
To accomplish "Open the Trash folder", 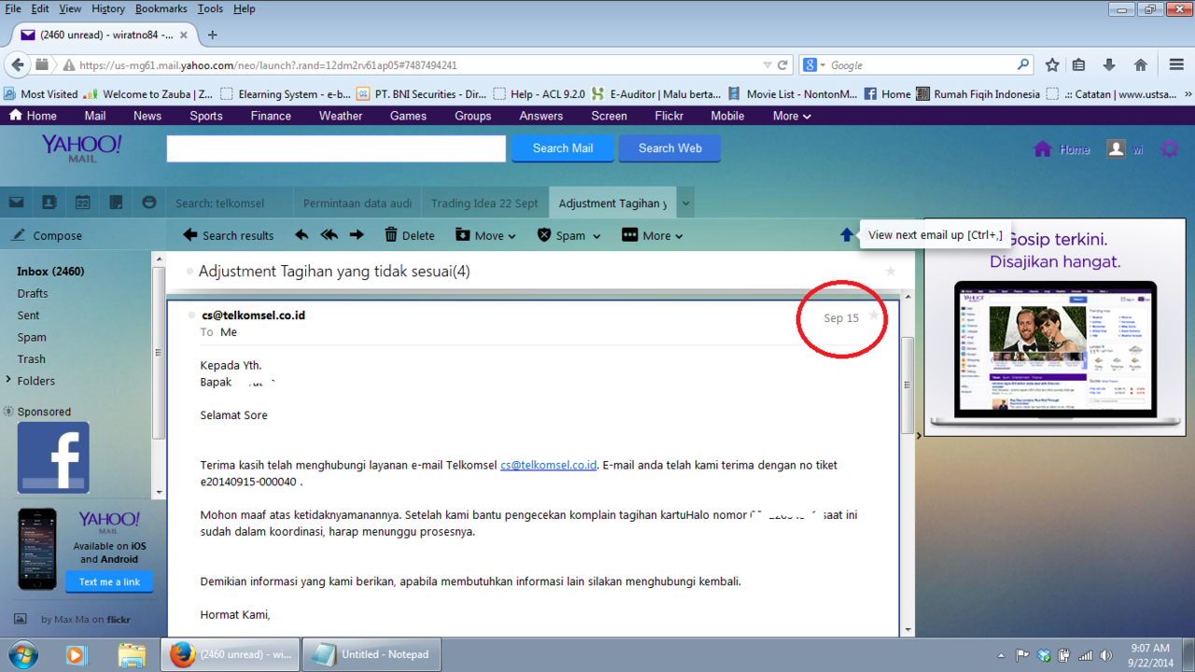I will pos(31,359).
